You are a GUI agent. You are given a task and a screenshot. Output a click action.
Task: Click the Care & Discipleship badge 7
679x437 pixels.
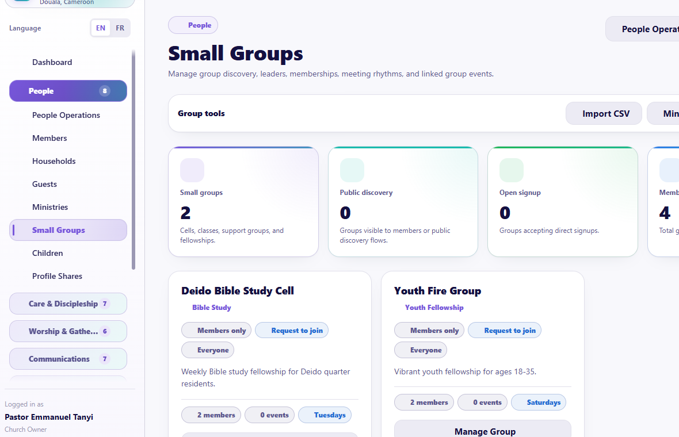104,304
